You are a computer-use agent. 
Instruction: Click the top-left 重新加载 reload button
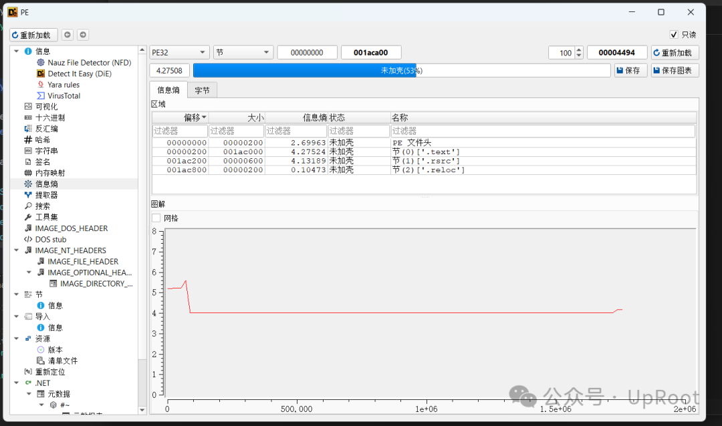click(33, 35)
